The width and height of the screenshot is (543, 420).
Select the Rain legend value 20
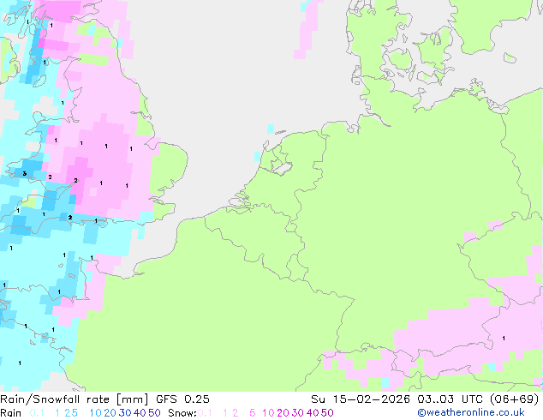pos(110,413)
